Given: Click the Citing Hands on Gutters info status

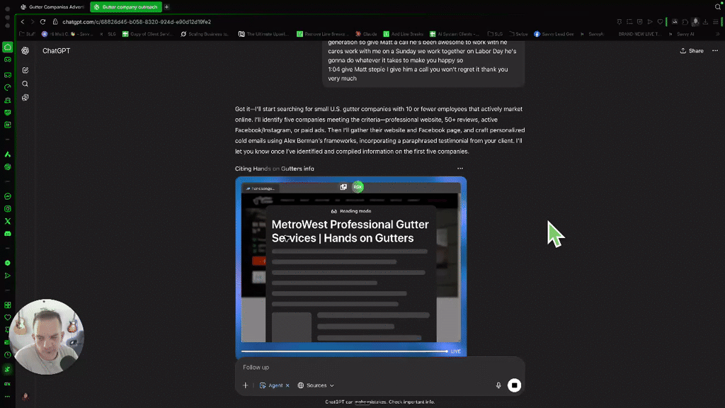Looking at the screenshot, I should [x=274, y=169].
